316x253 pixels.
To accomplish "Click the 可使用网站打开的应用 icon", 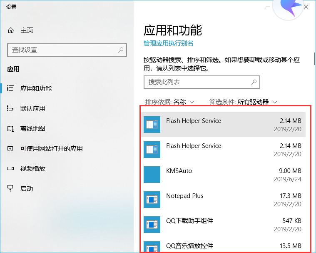I will click(x=10, y=148).
